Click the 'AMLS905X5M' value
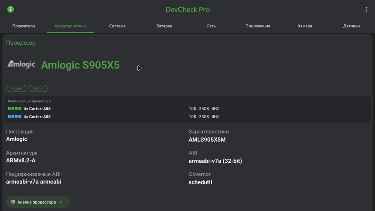Screen dimensions: 375x211 (x=207, y=140)
